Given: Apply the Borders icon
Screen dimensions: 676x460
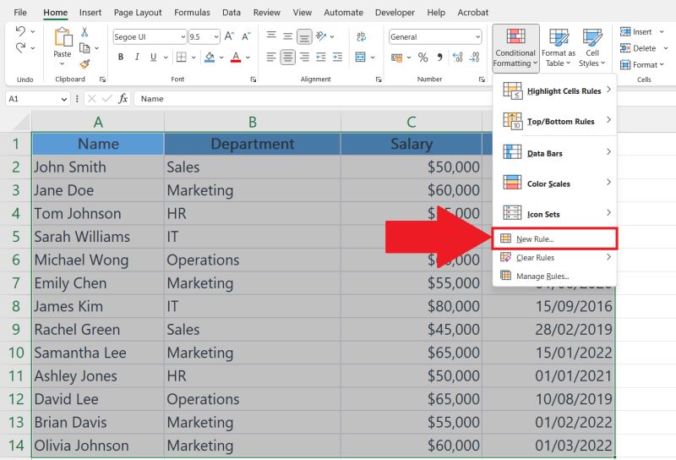Looking at the screenshot, I should point(182,57).
